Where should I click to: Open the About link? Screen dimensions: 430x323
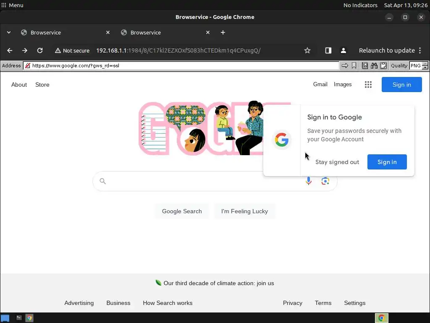tap(19, 85)
